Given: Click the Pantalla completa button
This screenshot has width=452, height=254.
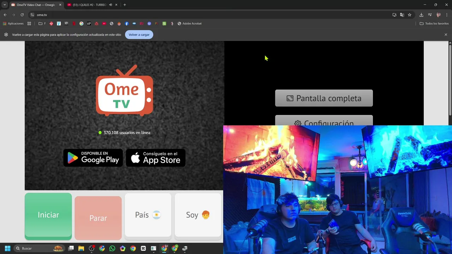Looking at the screenshot, I should (x=324, y=98).
